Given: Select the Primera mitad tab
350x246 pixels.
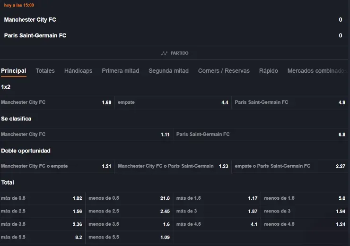Looking at the screenshot, I should click(120, 71).
